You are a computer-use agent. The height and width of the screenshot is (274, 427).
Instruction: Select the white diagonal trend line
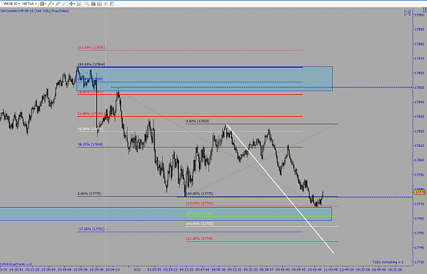pos(280,189)
